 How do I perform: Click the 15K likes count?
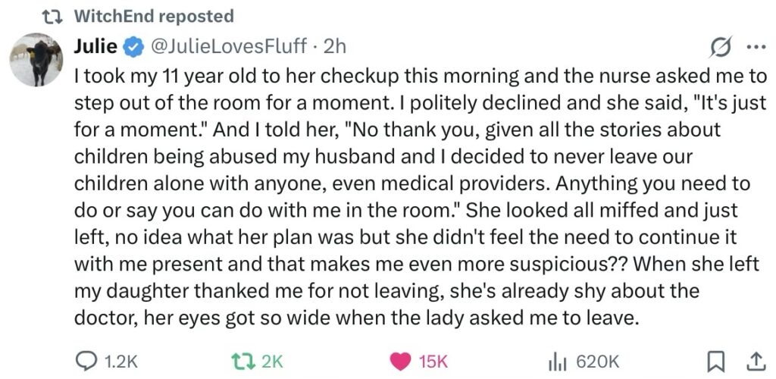pyautogui.click(x=432, y=362)
